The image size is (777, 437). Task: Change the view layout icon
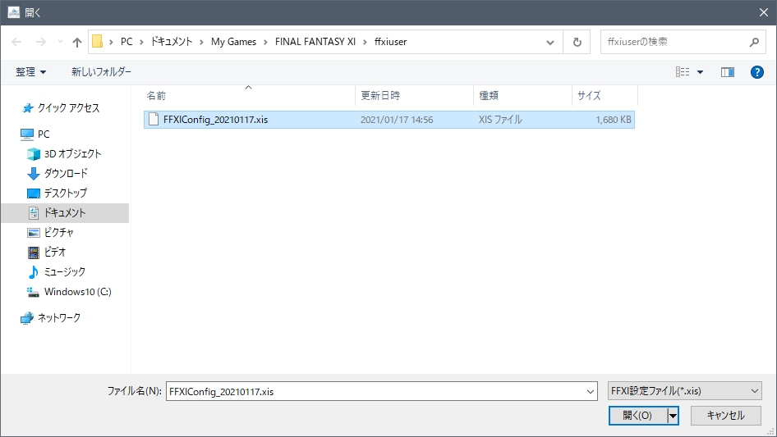tap(683, 72)
